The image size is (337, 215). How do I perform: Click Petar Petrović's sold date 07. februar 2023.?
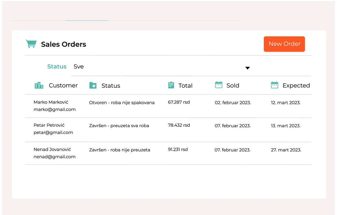233,126
